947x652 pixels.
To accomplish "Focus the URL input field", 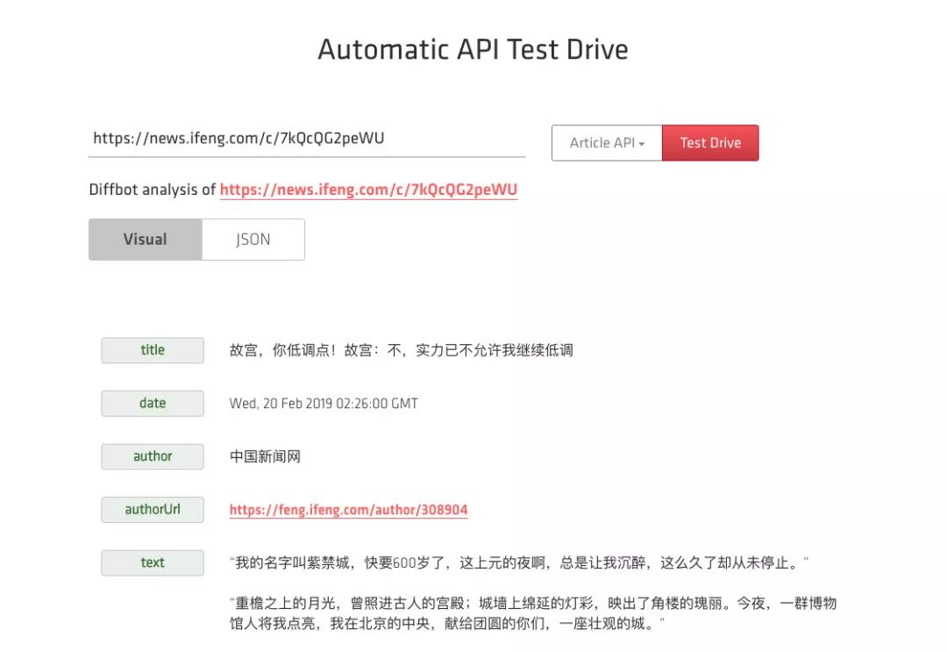I will [307, 139].
